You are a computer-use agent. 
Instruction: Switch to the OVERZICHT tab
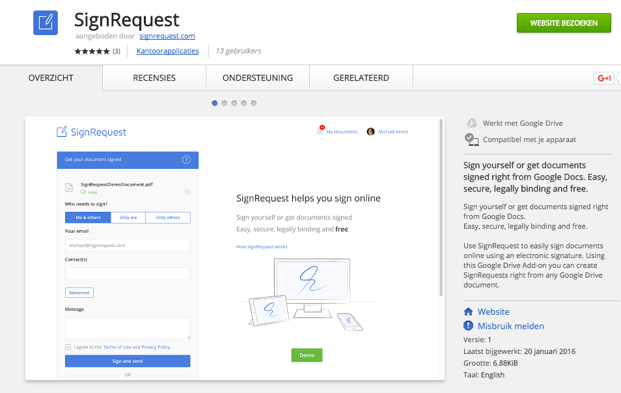click(51, 78)
